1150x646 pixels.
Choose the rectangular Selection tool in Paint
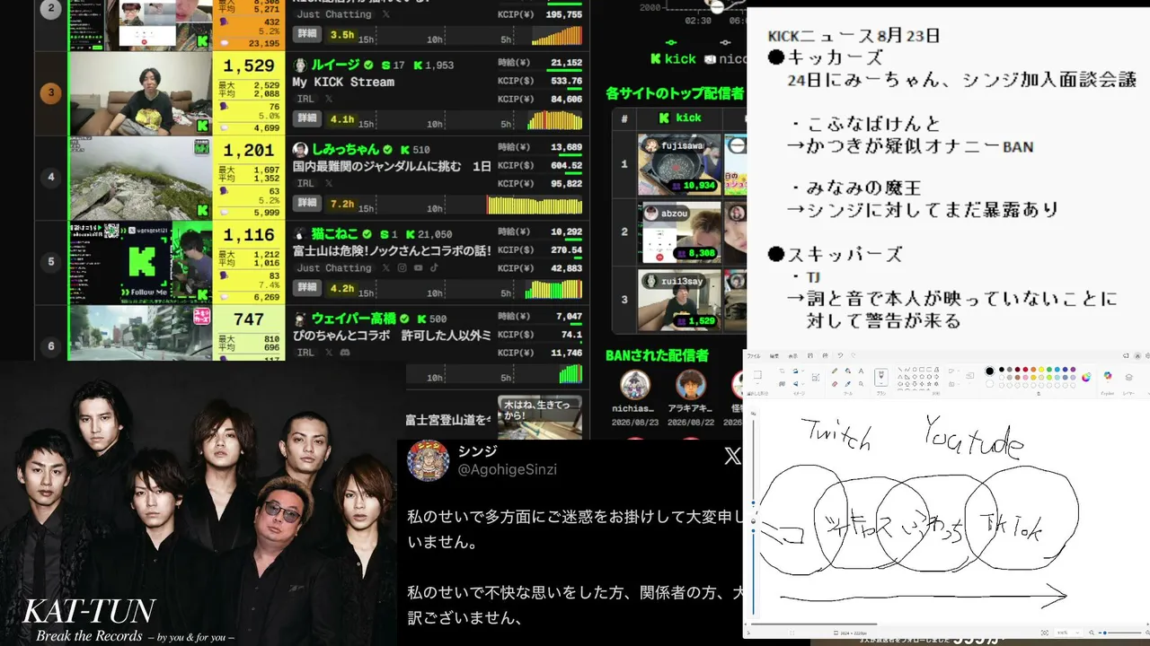coord(757,374)
